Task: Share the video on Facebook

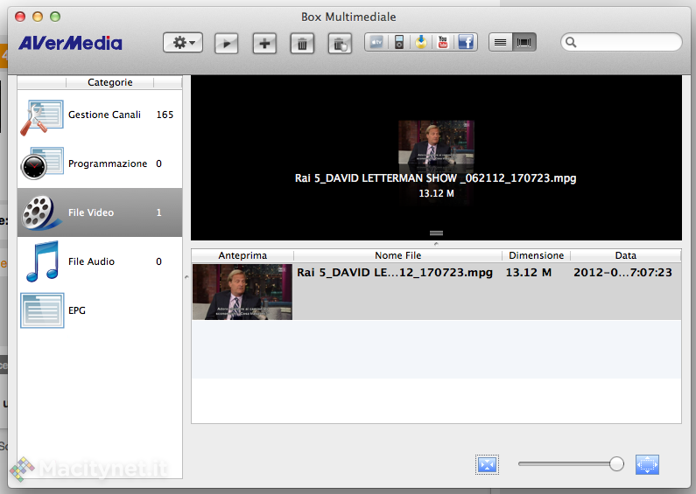Action: [466, 43]
